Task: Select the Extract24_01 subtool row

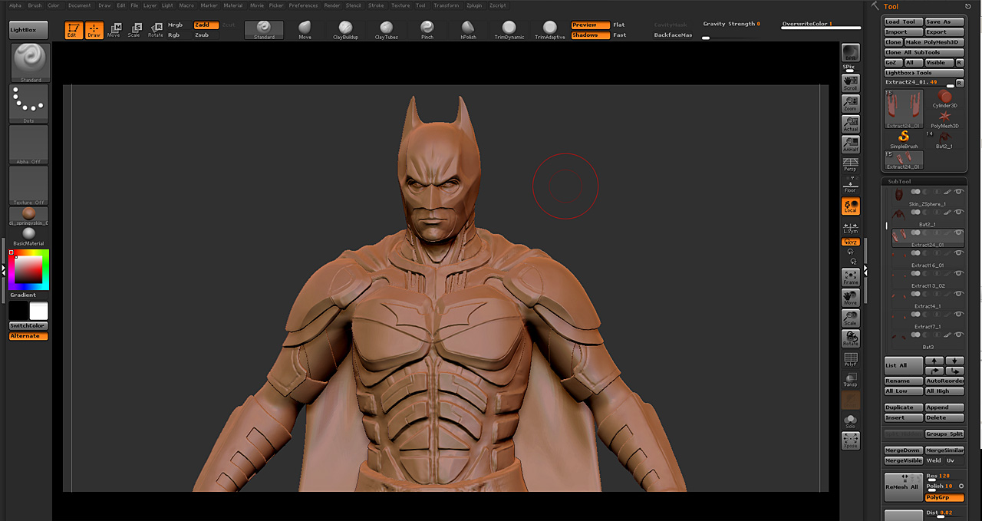Action: click(x=926, y=237)
